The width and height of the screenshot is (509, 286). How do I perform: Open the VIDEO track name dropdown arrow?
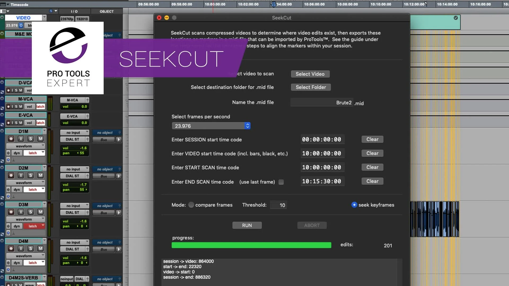tap(44, 17)
